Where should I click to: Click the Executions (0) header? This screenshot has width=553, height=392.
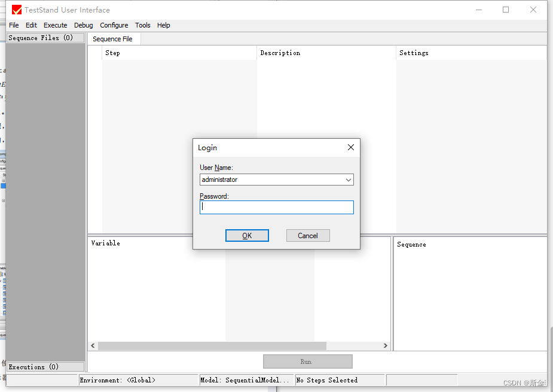click(45, 367)
